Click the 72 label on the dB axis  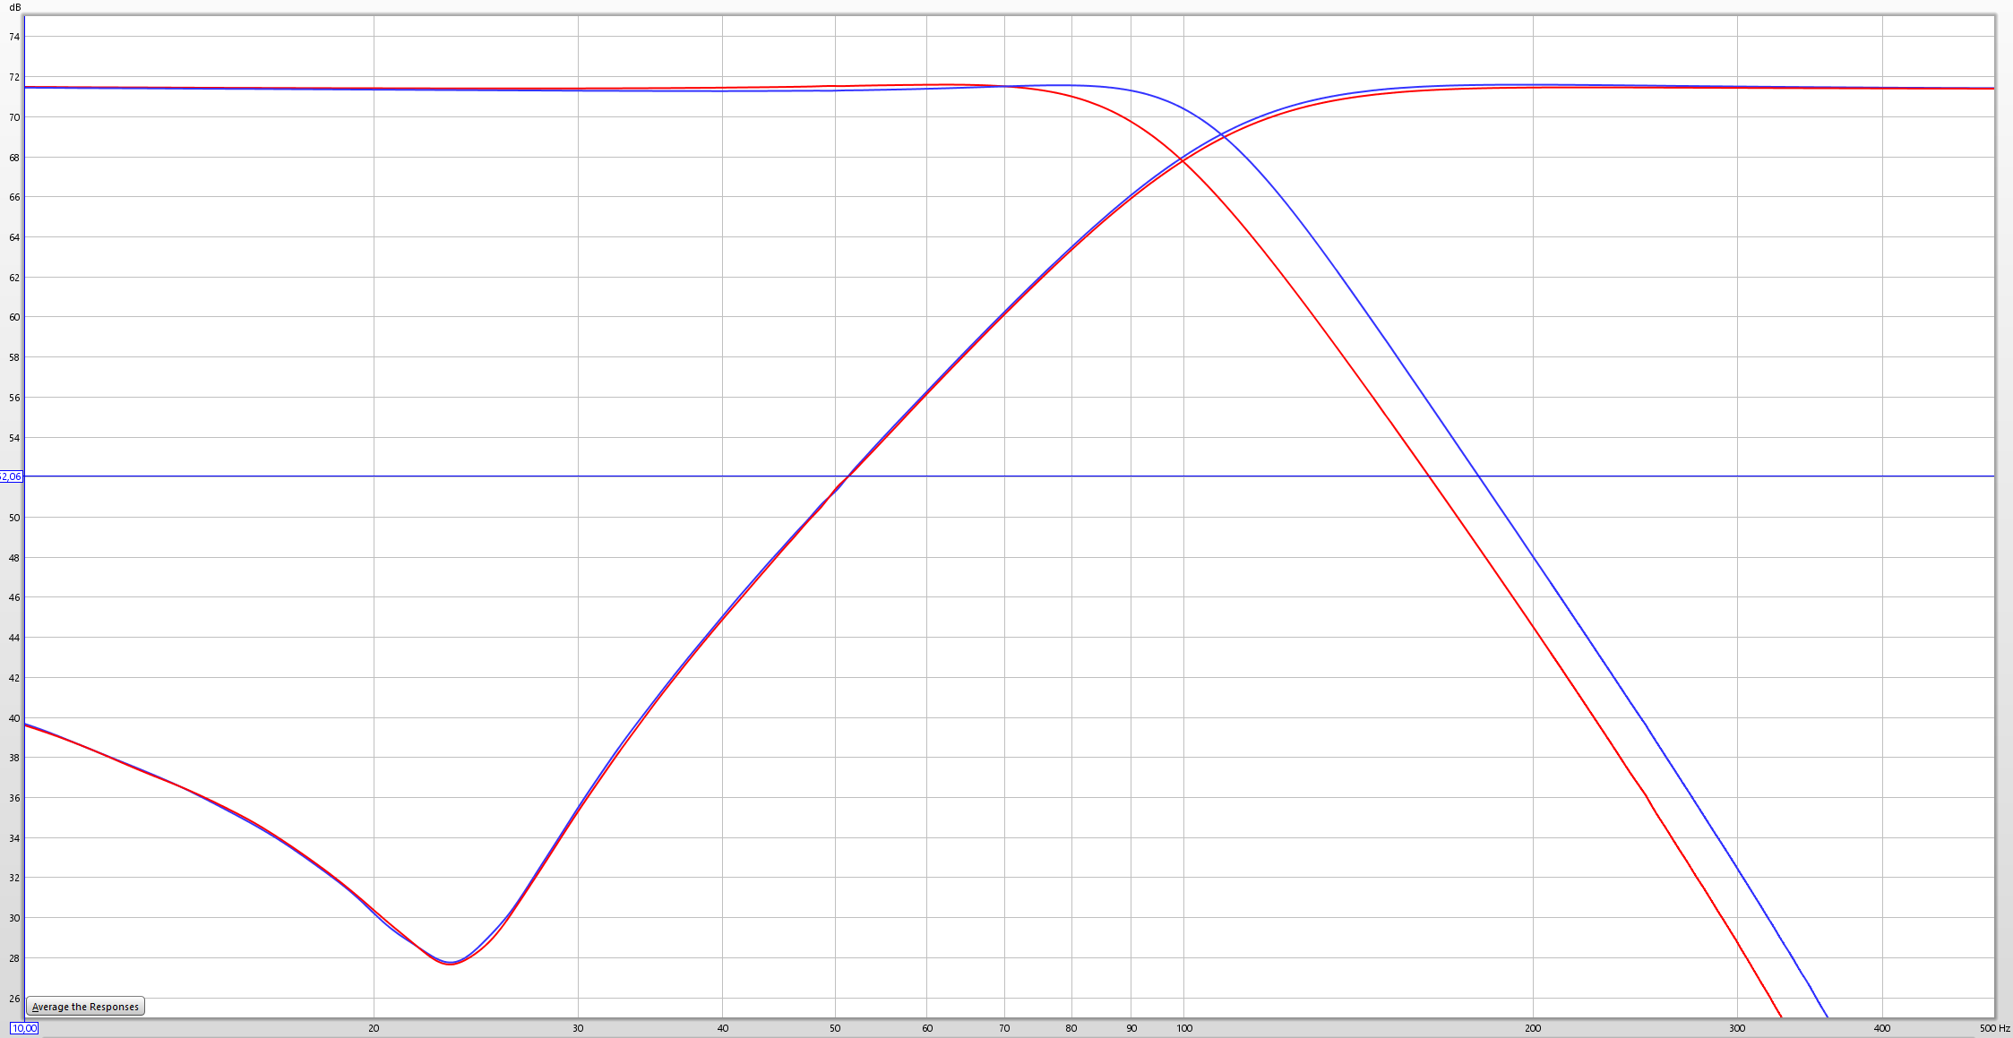[14, 77]
